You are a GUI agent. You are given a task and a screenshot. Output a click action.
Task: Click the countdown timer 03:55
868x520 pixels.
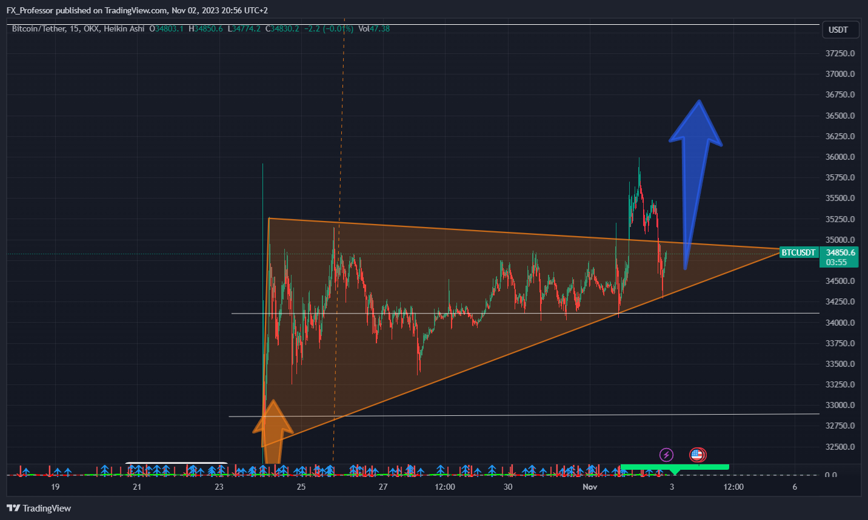[x=836, y=262]
